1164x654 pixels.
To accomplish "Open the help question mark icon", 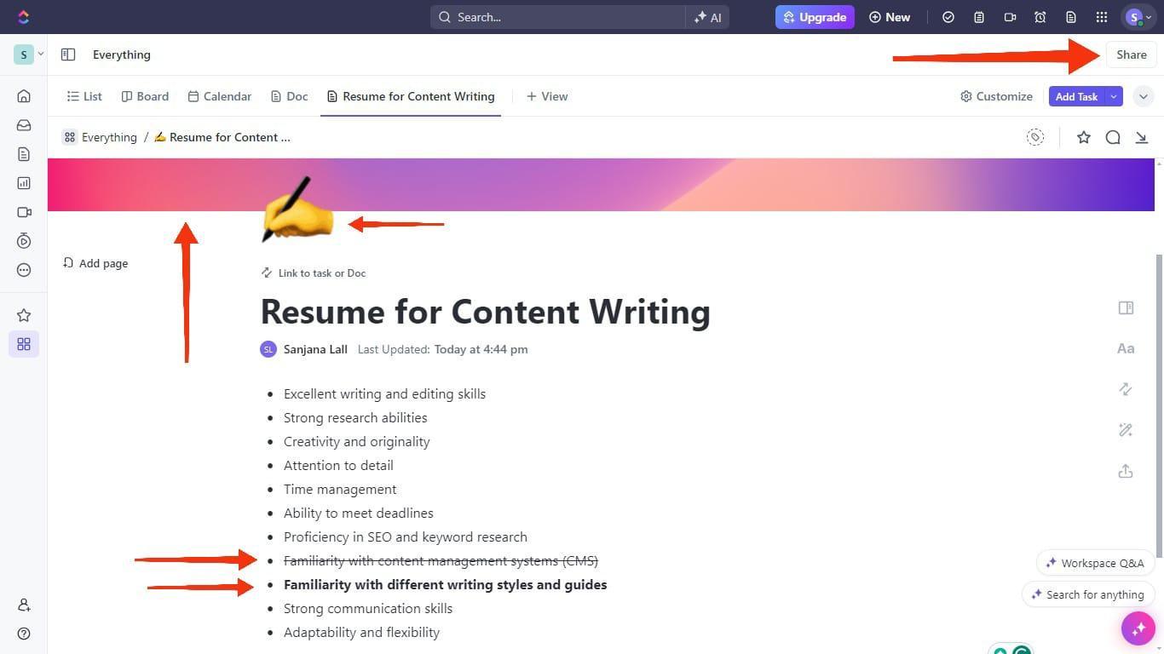I will pyautogui.click(x=24, y=634).
